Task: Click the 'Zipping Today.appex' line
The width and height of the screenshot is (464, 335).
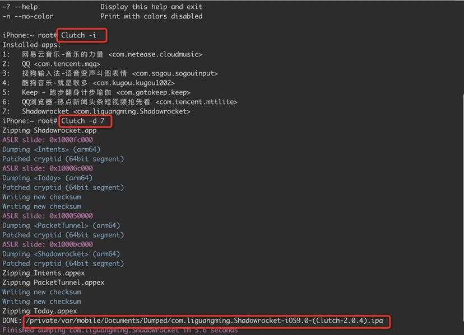Action: [x=40, y=311]
